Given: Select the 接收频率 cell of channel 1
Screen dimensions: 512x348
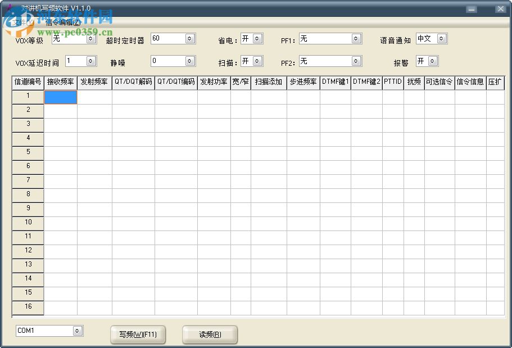Looking at the screenshot, I should 60,97.
